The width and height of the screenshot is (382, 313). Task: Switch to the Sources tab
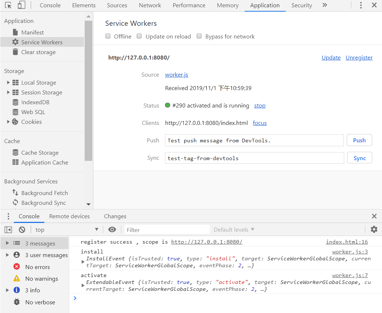coord(117,5)
